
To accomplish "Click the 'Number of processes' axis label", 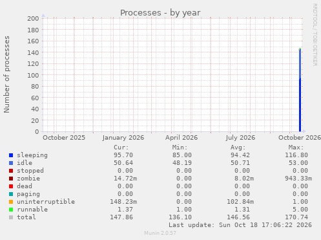I will tap(6, 74).
